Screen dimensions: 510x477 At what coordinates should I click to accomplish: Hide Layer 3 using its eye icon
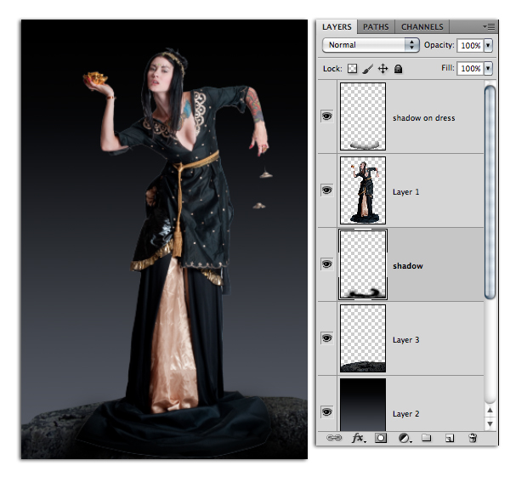pos(327,338)
